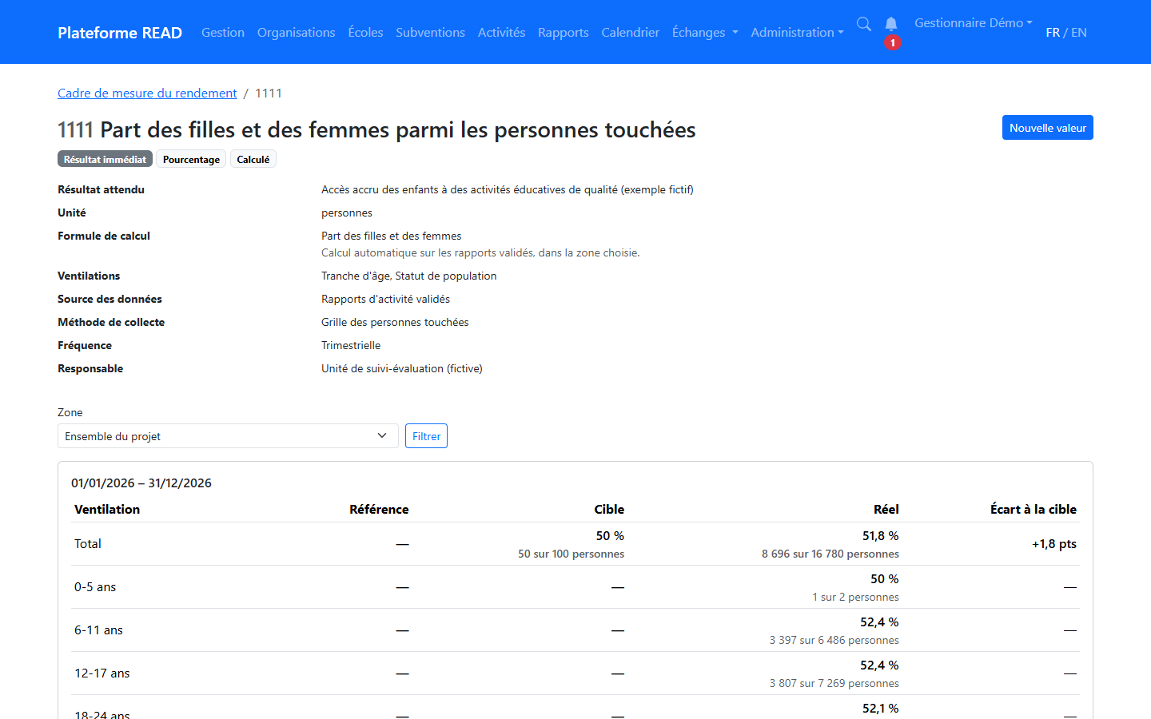Click the red notification count badge

pos(893,42)
